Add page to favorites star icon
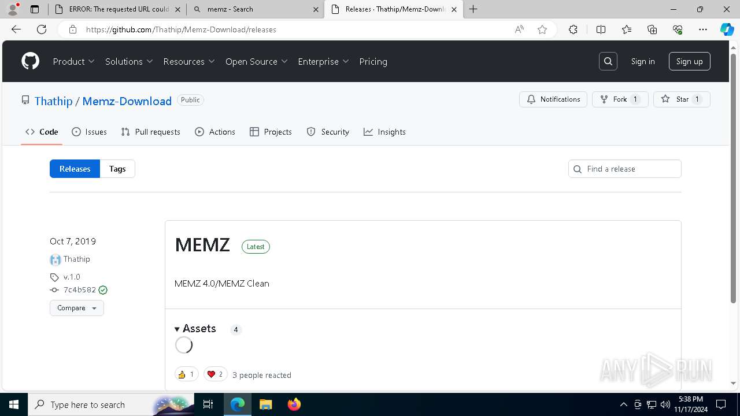 [x=542, y=29]
